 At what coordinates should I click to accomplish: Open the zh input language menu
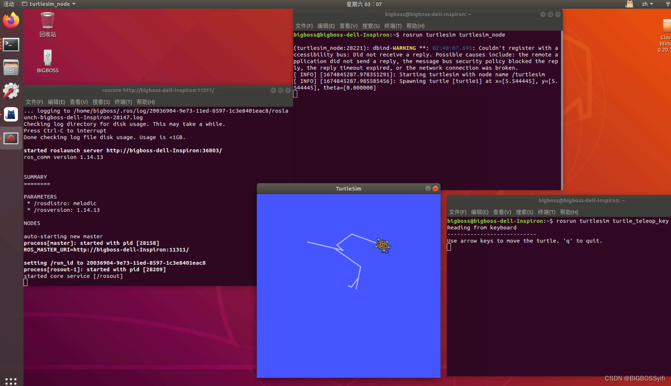[x=647, y=4]
